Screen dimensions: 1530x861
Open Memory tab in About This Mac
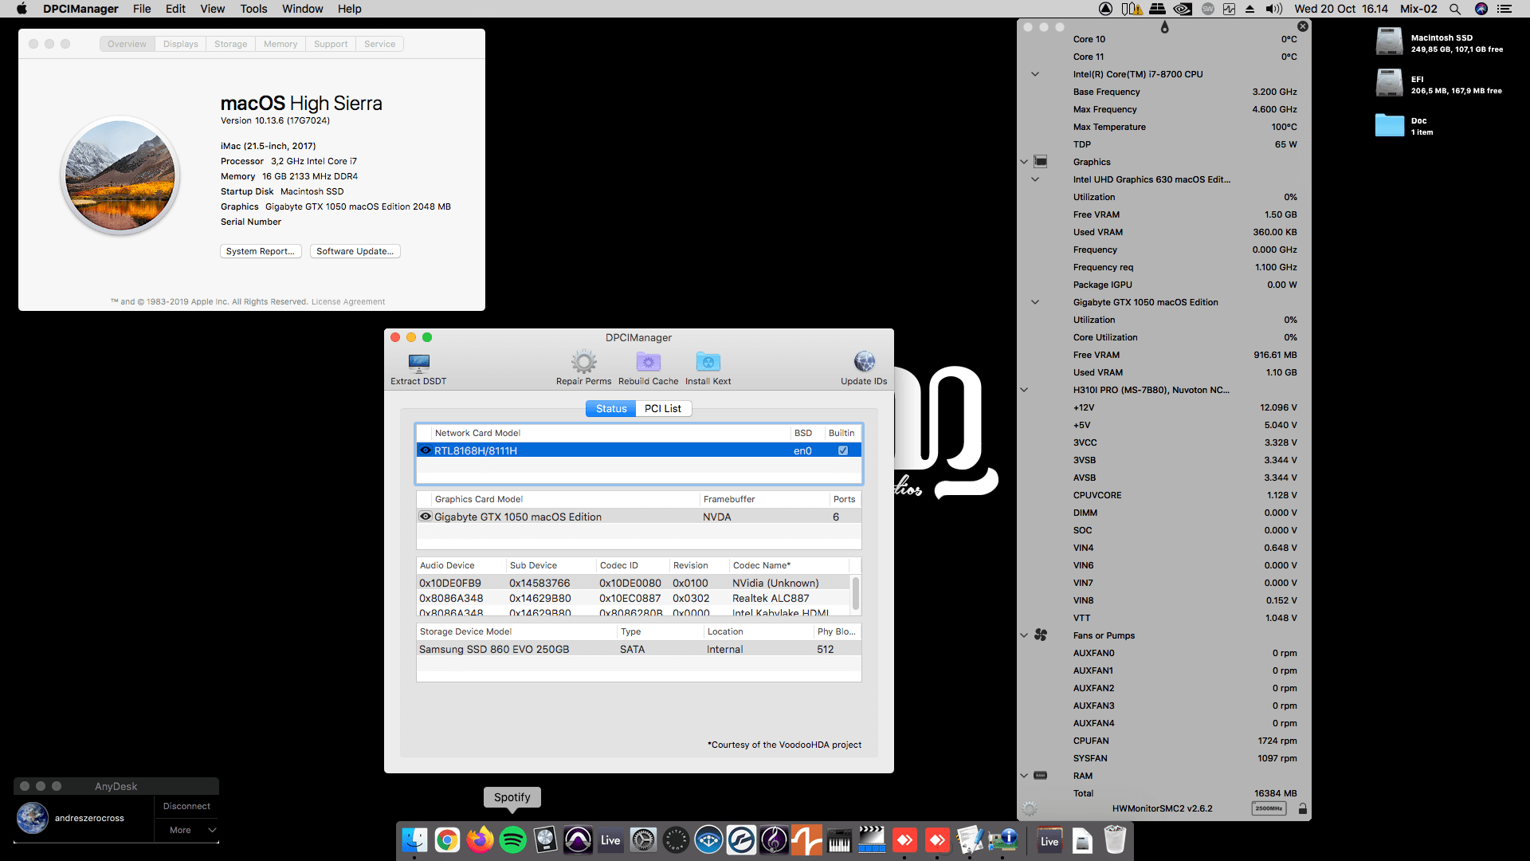point(280,44)
